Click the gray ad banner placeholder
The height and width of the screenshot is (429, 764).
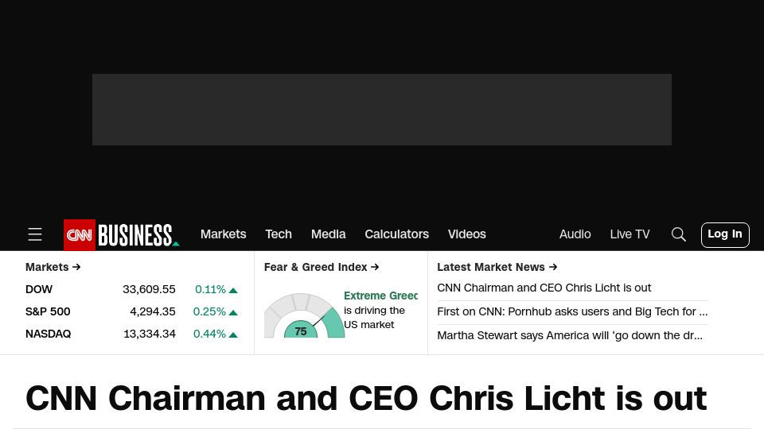coord(382,110)
